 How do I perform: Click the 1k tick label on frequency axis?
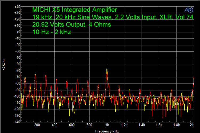(x=107, y=125)
